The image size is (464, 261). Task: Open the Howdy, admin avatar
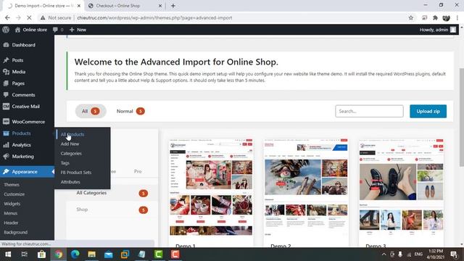453,30
